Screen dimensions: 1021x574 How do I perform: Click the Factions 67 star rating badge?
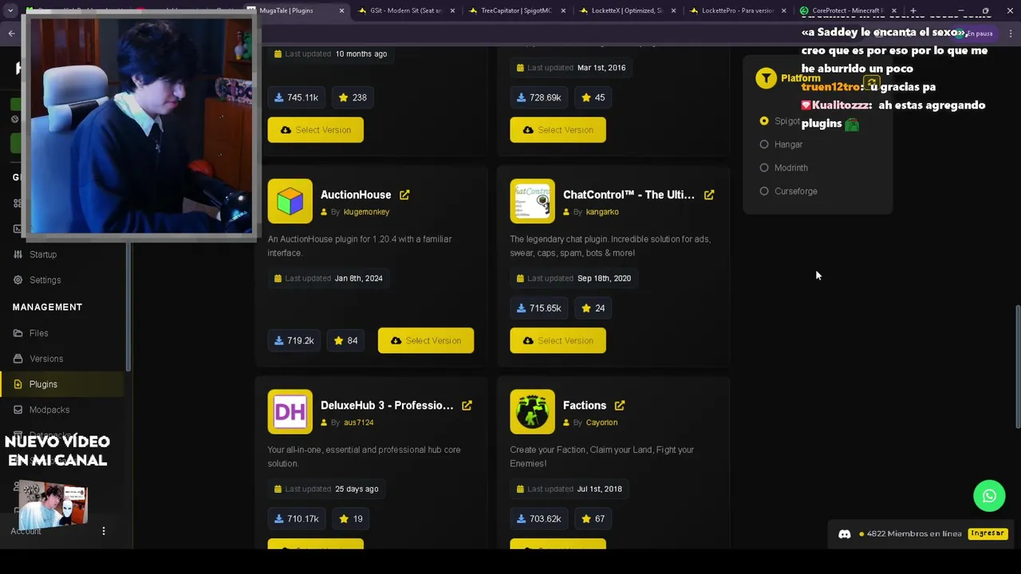tap(593, 518)
